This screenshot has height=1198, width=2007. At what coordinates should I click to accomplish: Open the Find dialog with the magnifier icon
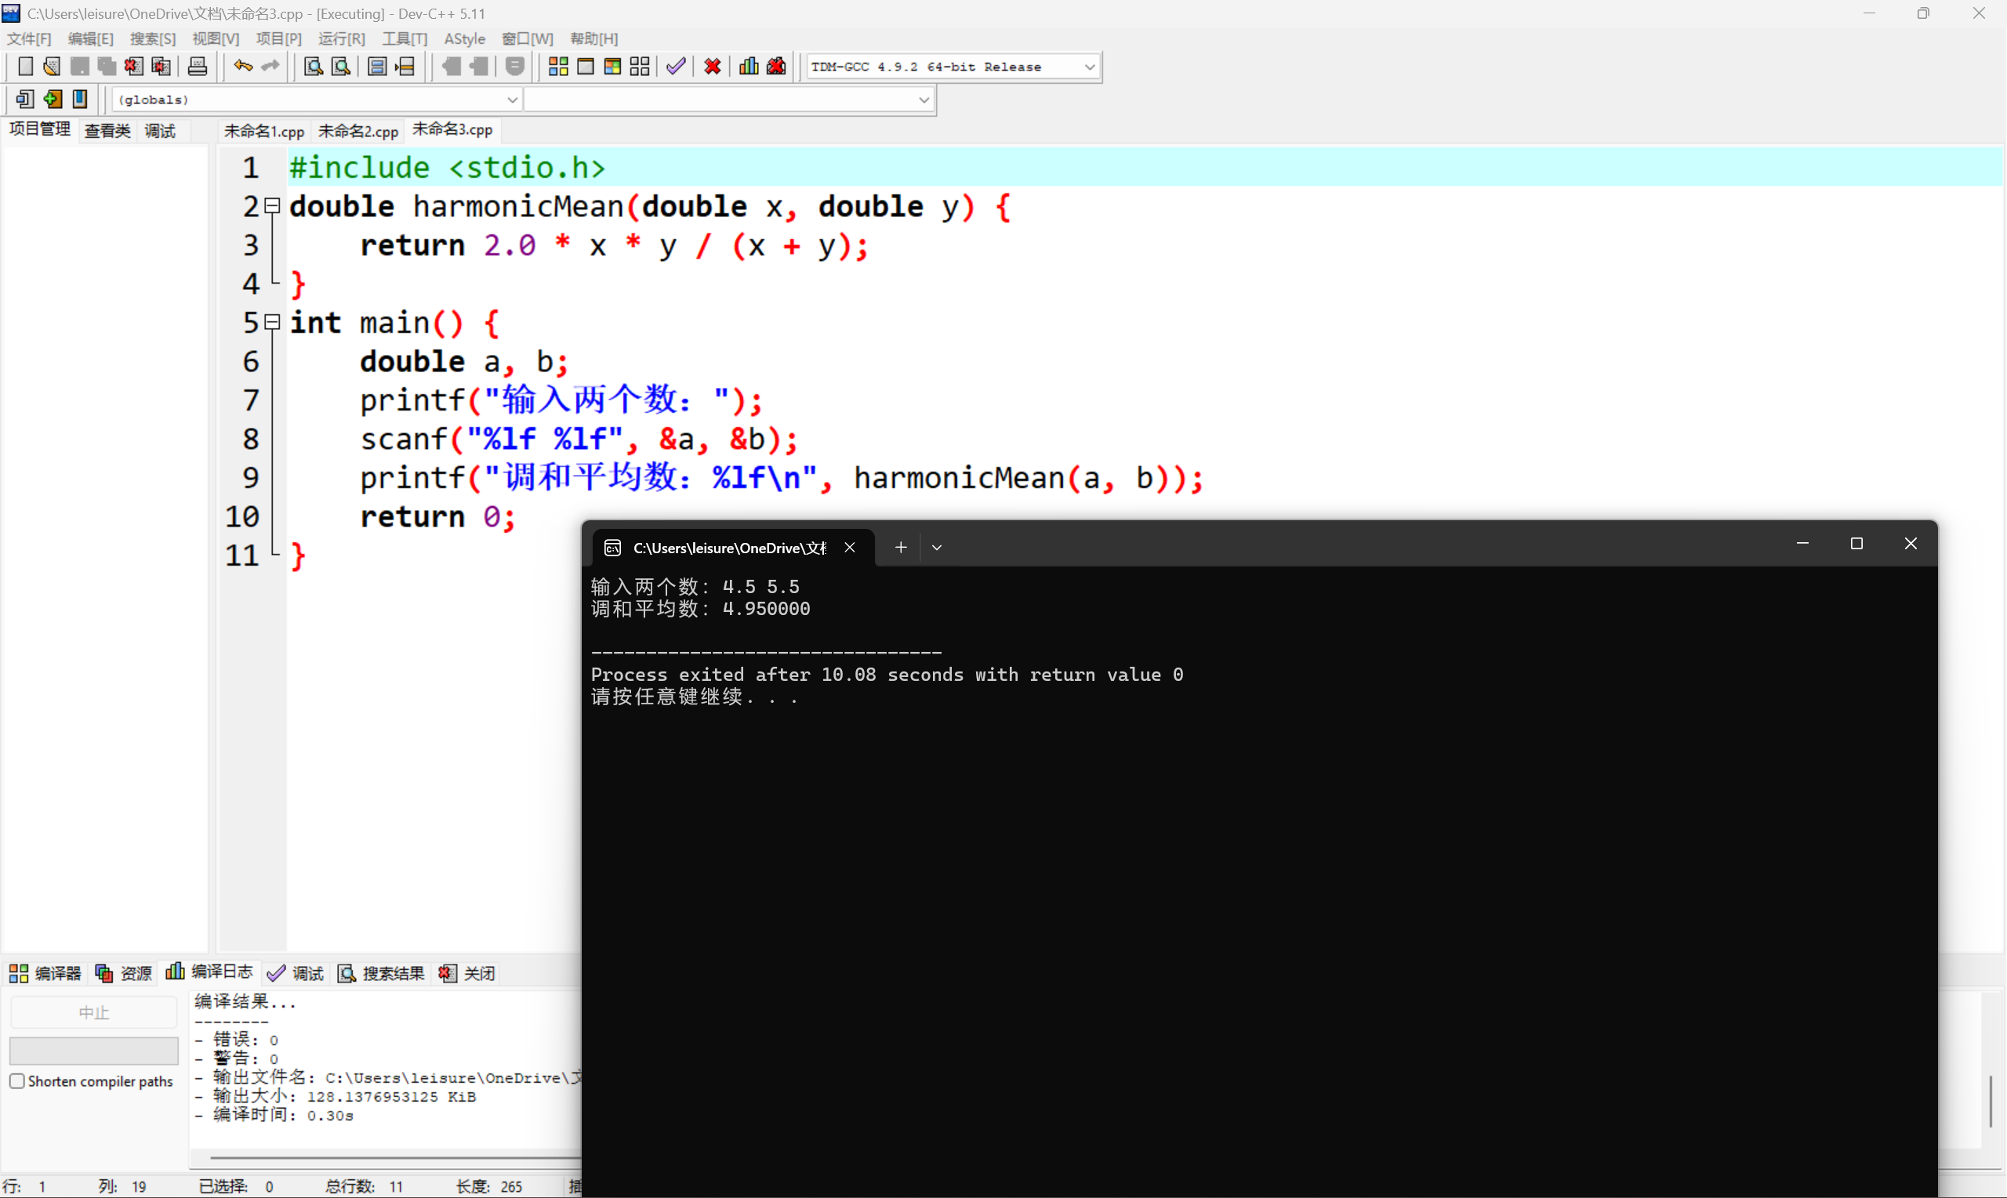(x=313, y=66)
